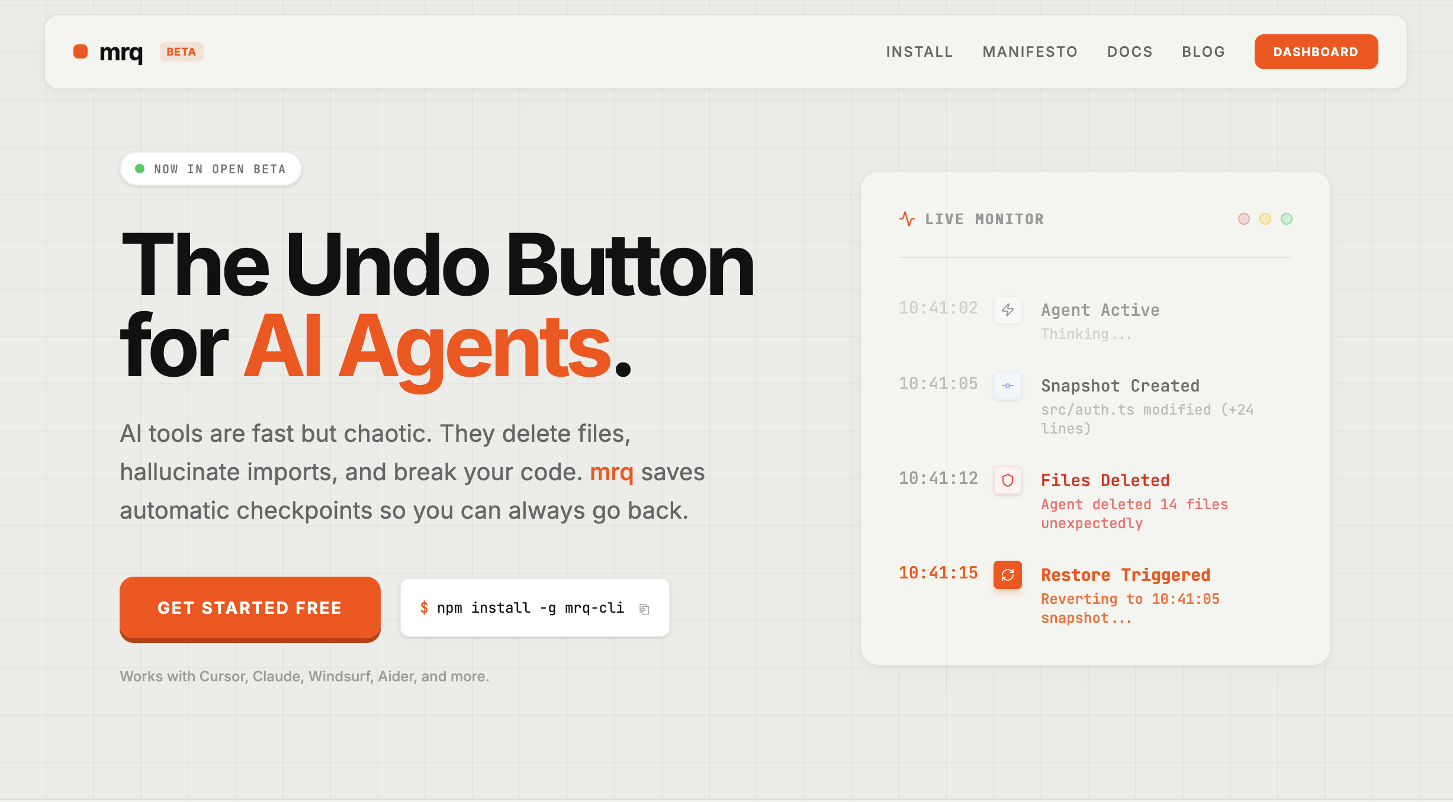Click the shield icon next to Files Deleted

(1007, 481)
